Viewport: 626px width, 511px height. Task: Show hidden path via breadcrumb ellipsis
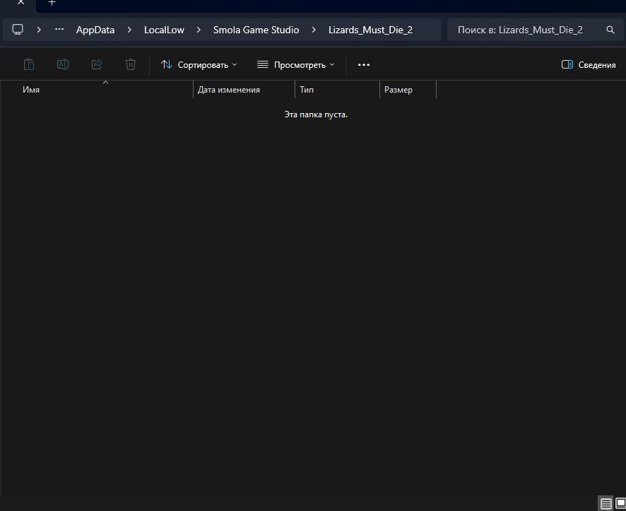tap(59, 30)
